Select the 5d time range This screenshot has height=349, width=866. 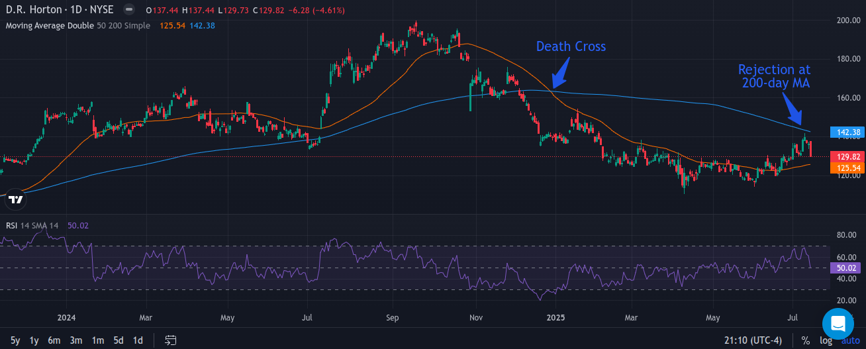coord(119,340)
